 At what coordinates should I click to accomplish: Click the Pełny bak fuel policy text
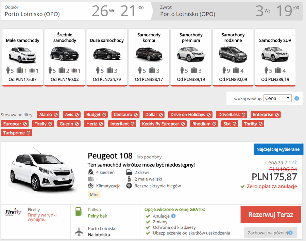click(x=97, y=216)
